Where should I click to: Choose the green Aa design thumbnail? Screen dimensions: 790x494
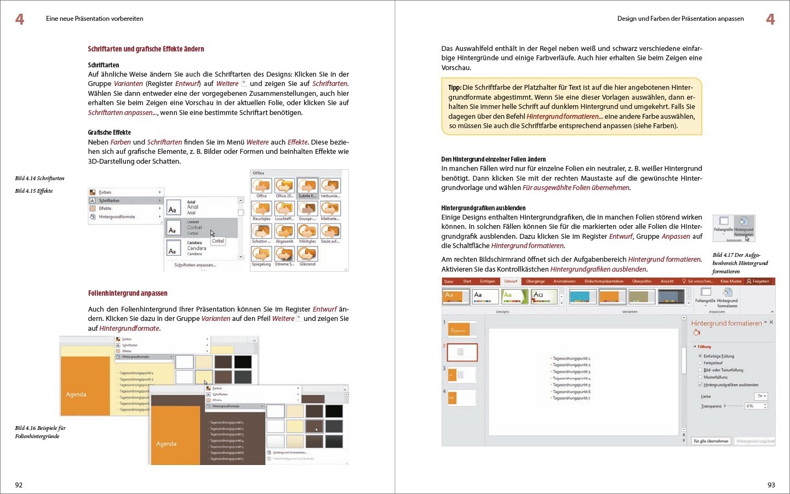(516, 296)
